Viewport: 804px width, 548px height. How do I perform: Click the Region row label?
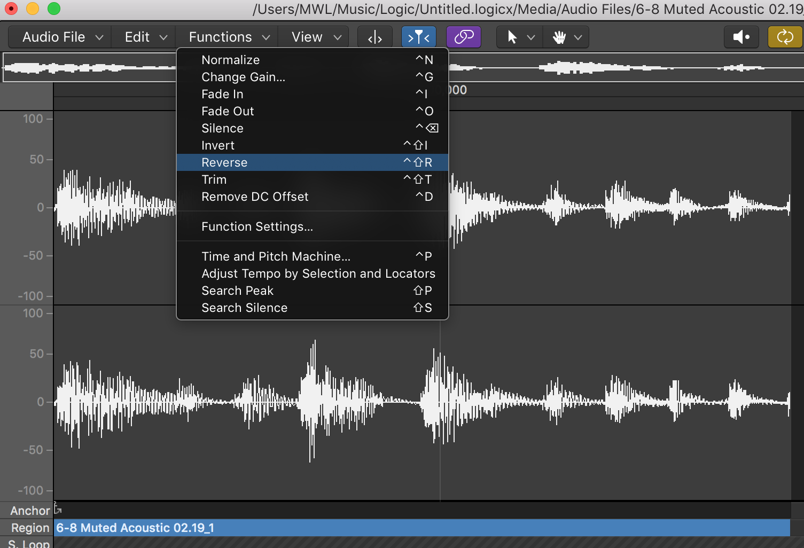point(30,528)
